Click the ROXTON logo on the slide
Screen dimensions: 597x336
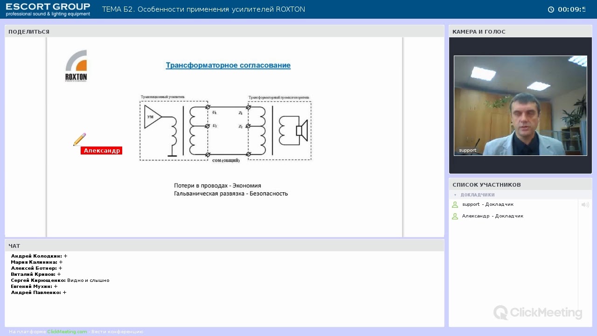(x=76, y=66)
